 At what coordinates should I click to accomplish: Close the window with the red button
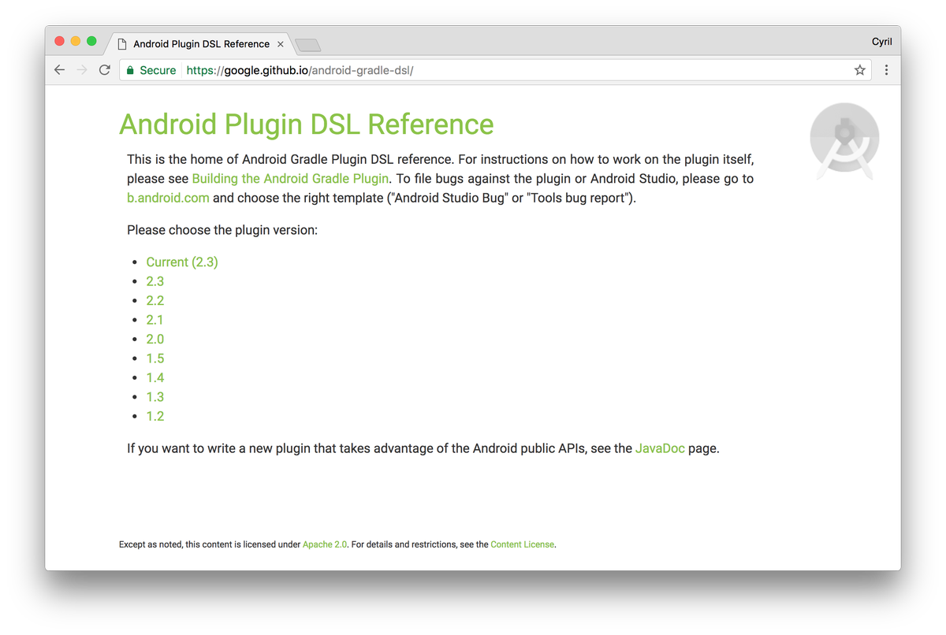(59, 41)
